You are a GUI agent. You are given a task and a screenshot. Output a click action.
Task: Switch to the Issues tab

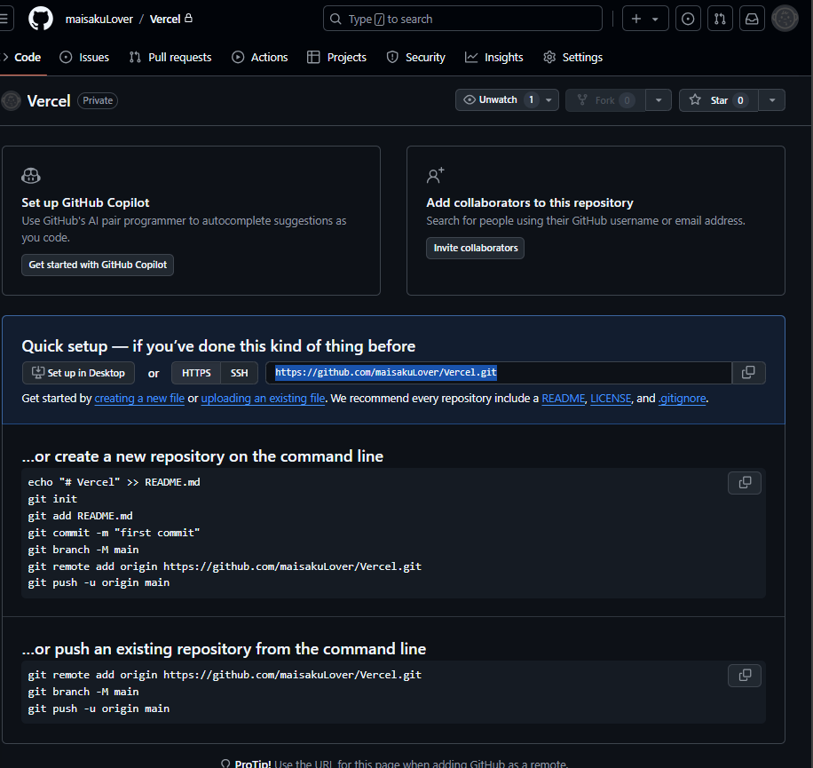(84, 57)
